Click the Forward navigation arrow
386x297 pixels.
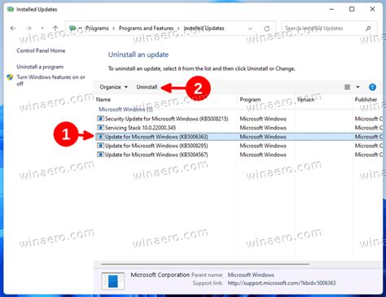(29, 28)
